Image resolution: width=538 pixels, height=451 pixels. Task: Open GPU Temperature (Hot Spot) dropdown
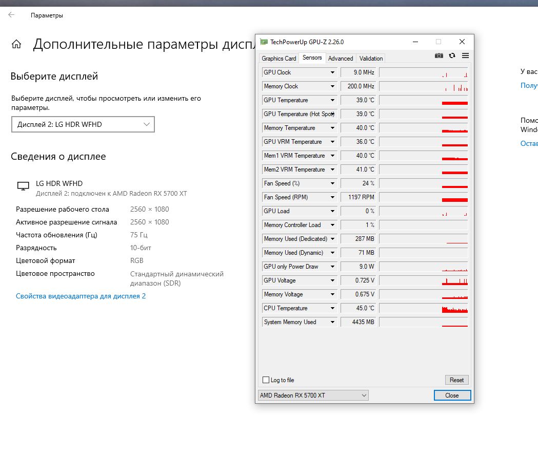pyautogui.click(x=332, y=114)
